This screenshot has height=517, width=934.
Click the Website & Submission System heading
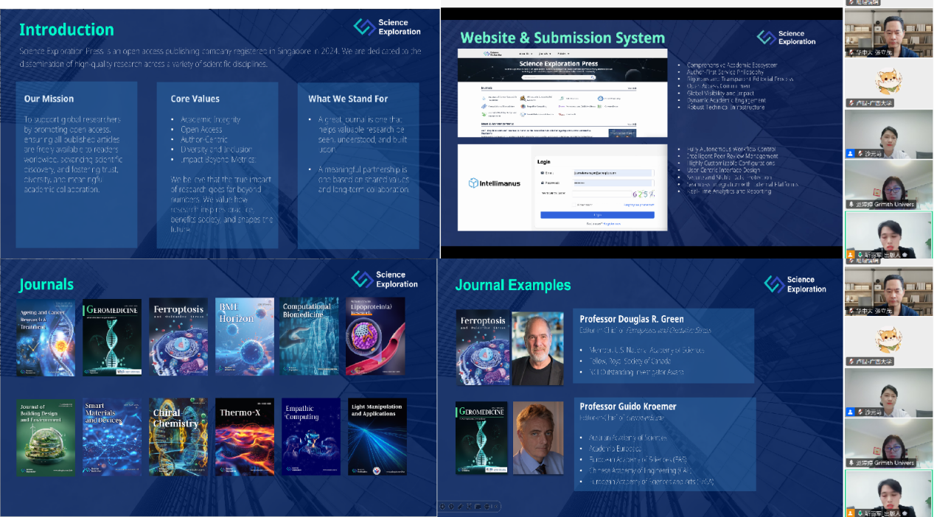coord(562,38)
